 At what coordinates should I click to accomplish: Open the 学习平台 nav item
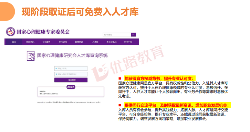(x=128, y=42)
